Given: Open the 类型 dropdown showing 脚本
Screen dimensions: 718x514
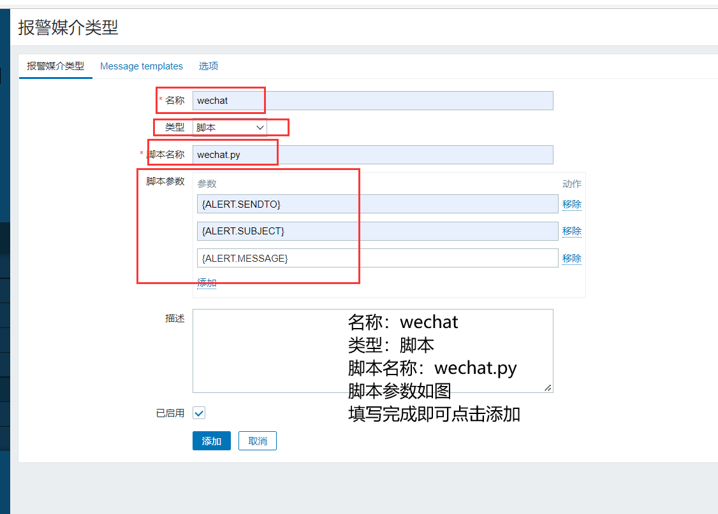Looking at the screenshot, I should 230,127.
